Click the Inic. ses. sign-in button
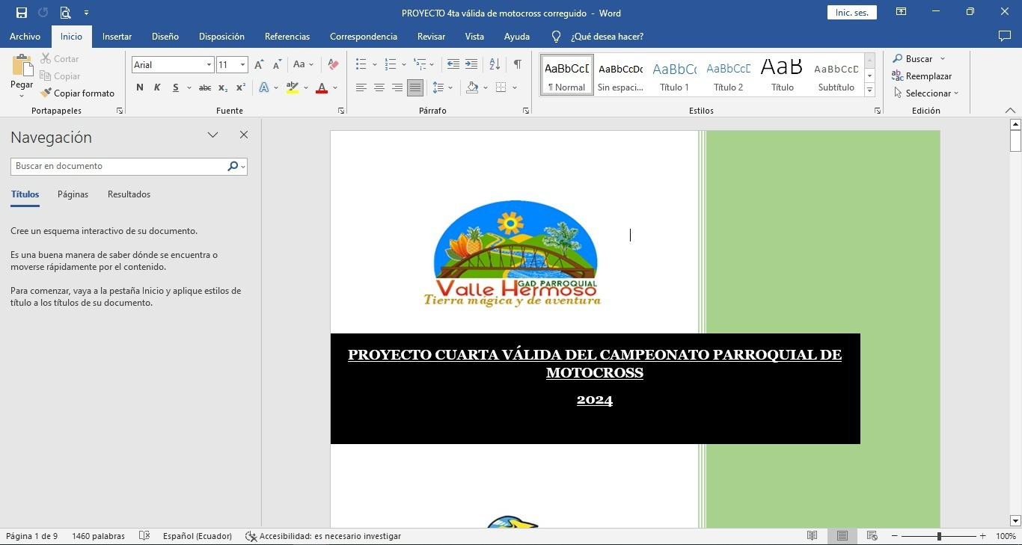This screenshot has height=545, width=1022. coord(851,13)
